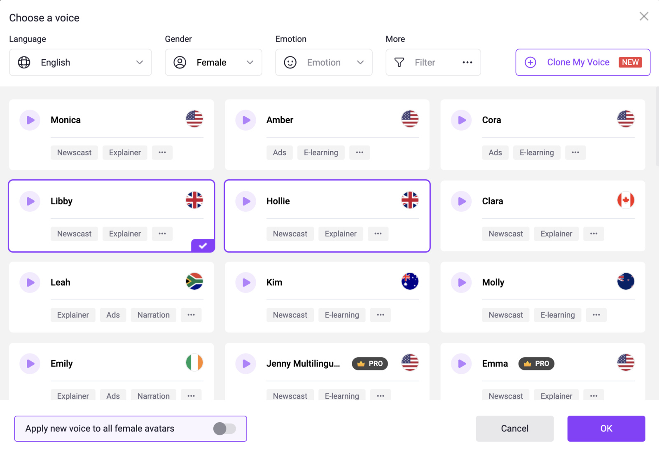The height and width of the screenshot is (454, 659).
Task: Select the Newscast tag under Kim
Action: tap(290, 315)
